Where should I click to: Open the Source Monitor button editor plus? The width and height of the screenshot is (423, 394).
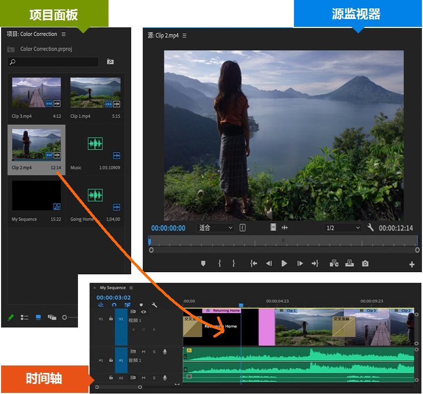(411, 264)
